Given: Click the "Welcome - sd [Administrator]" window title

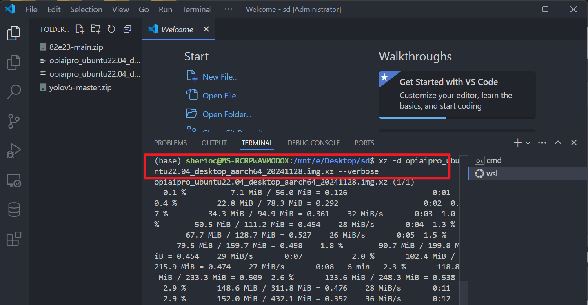Looking at the screenshot, I should coord(293,9).
